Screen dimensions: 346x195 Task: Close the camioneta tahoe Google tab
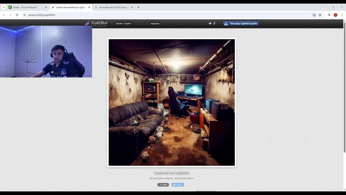pyautogui.click(x=132, y=7)
